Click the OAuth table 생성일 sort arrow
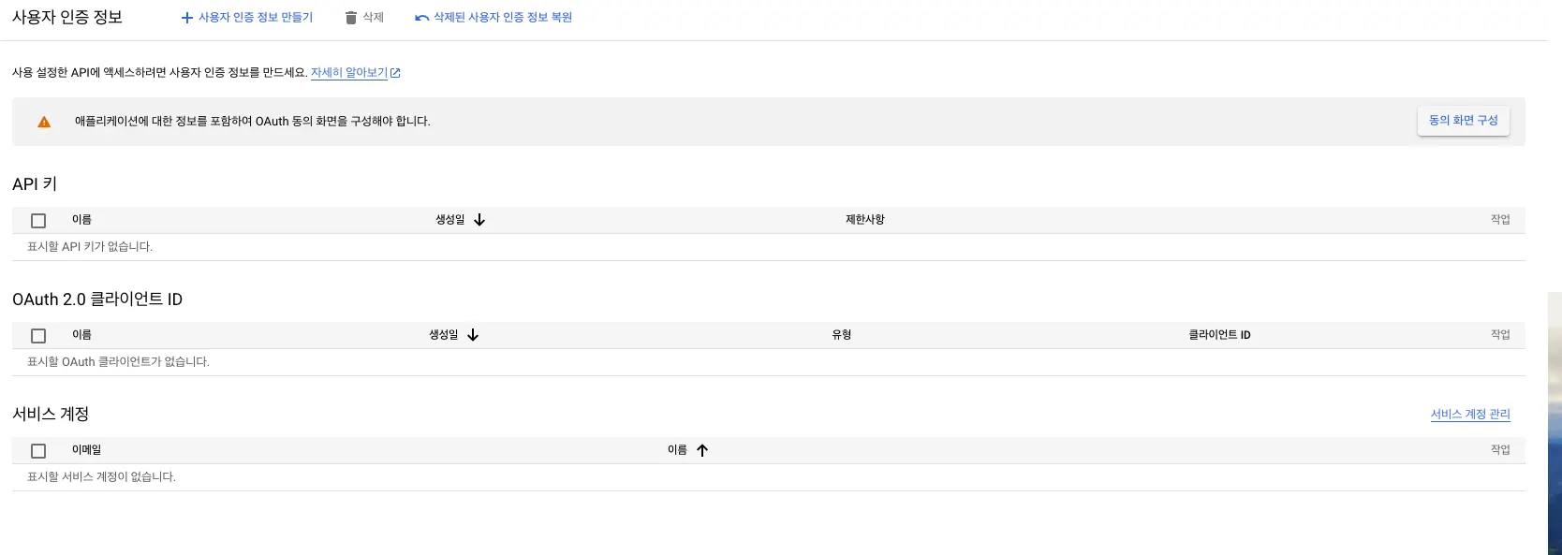 pos(473,335)
